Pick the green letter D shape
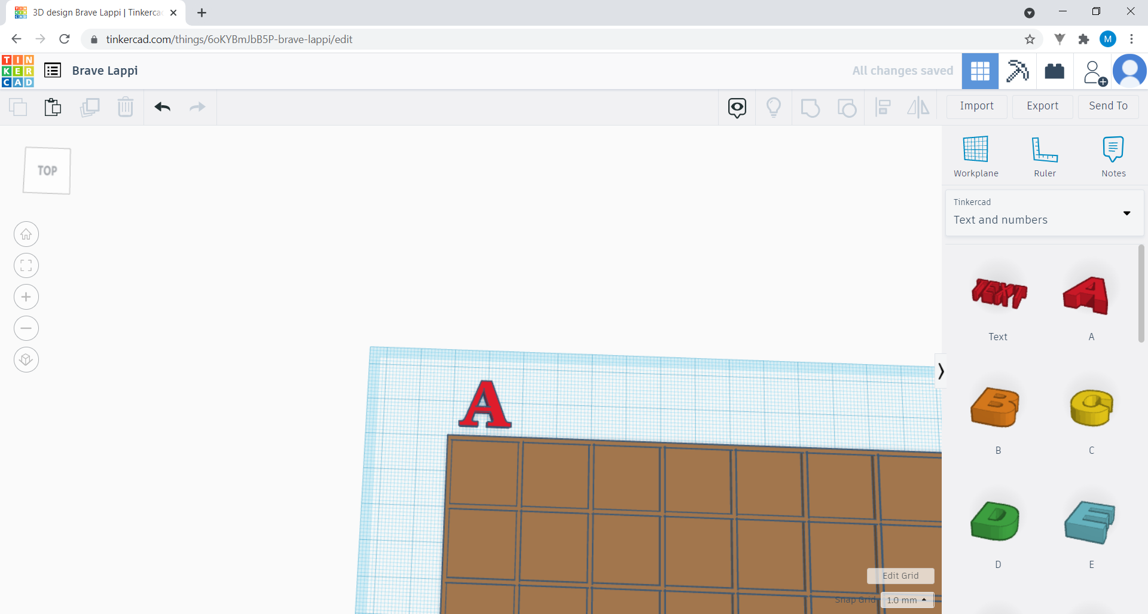This screenshot has width=1148, height=614. point(996,521)
